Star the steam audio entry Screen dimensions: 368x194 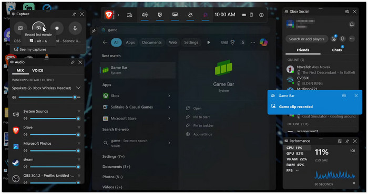click(x=79, y=159)
